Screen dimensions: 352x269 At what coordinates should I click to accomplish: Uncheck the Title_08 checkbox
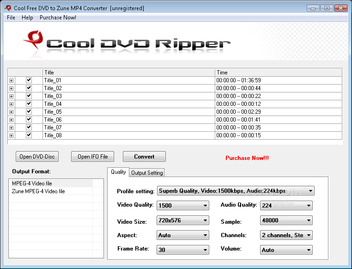[29, 135]
